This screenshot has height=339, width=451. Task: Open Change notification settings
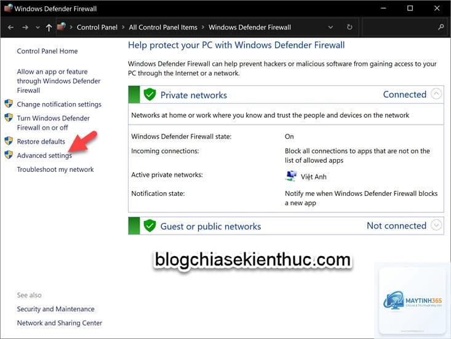[x=59, y=104]
